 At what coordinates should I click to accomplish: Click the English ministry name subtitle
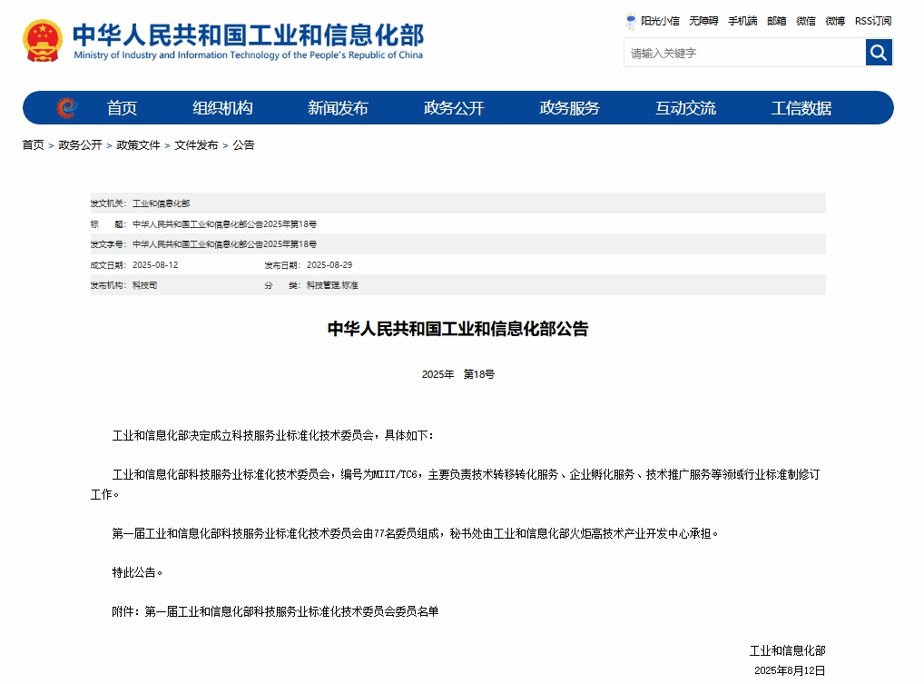(x=248, y=55)
